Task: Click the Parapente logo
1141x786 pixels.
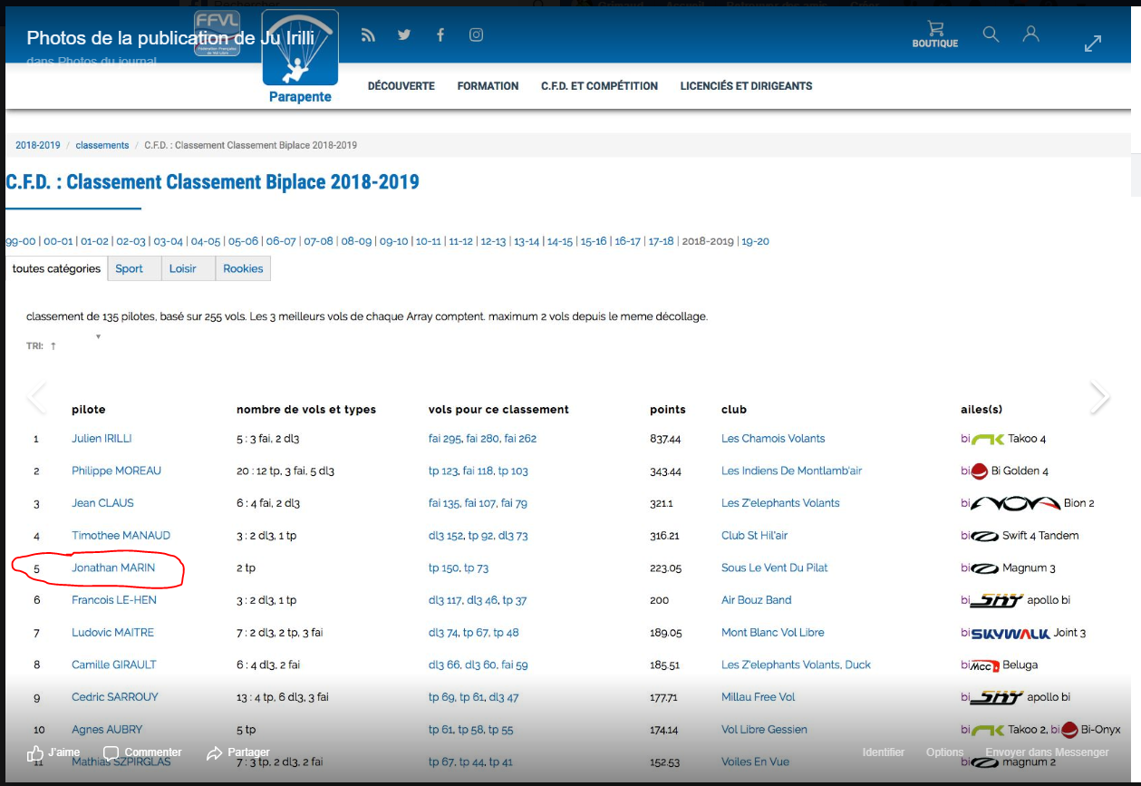Action: click(300, 56)
